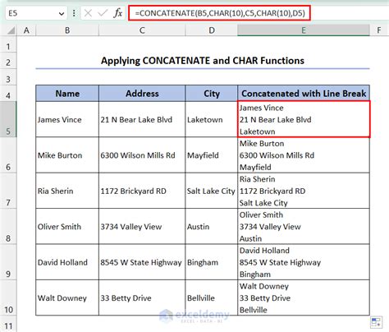Click the formula bar three-dot handle
This screenshot has width=389, height=332.
74,13
